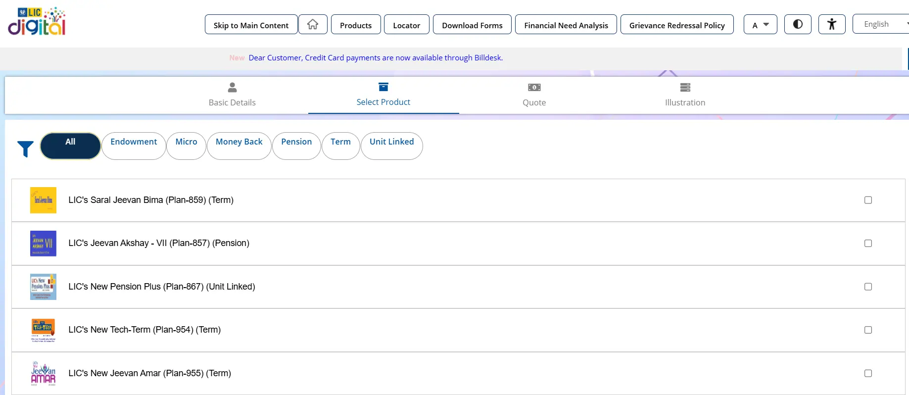Go to the Home page icon
This screenshot has width=909, height=395.
[313, 24]
